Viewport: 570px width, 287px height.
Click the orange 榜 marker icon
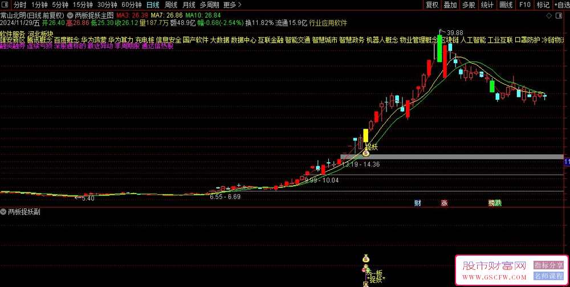pos(492,203)
